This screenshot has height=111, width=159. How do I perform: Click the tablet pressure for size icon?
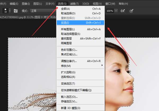131,11
